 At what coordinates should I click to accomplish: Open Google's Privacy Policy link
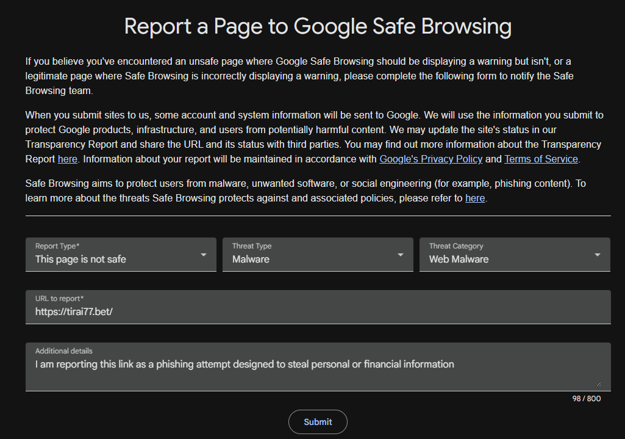(431, 159)
